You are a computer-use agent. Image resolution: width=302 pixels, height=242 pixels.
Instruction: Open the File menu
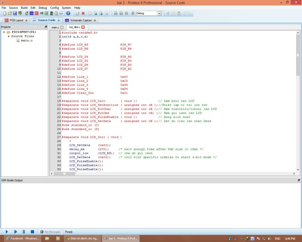4,8
